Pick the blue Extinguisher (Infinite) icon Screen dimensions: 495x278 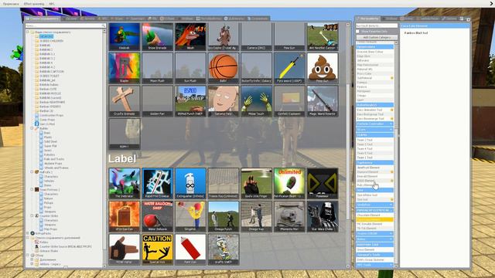point(190,183)
